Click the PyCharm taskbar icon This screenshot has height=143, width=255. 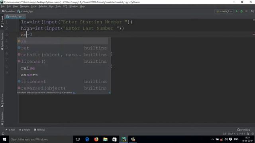(x=124, y=139)
